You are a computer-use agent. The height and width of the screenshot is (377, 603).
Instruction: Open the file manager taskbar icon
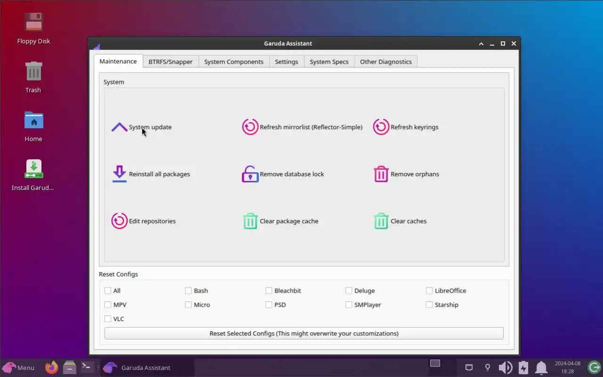tap(70, 367)
